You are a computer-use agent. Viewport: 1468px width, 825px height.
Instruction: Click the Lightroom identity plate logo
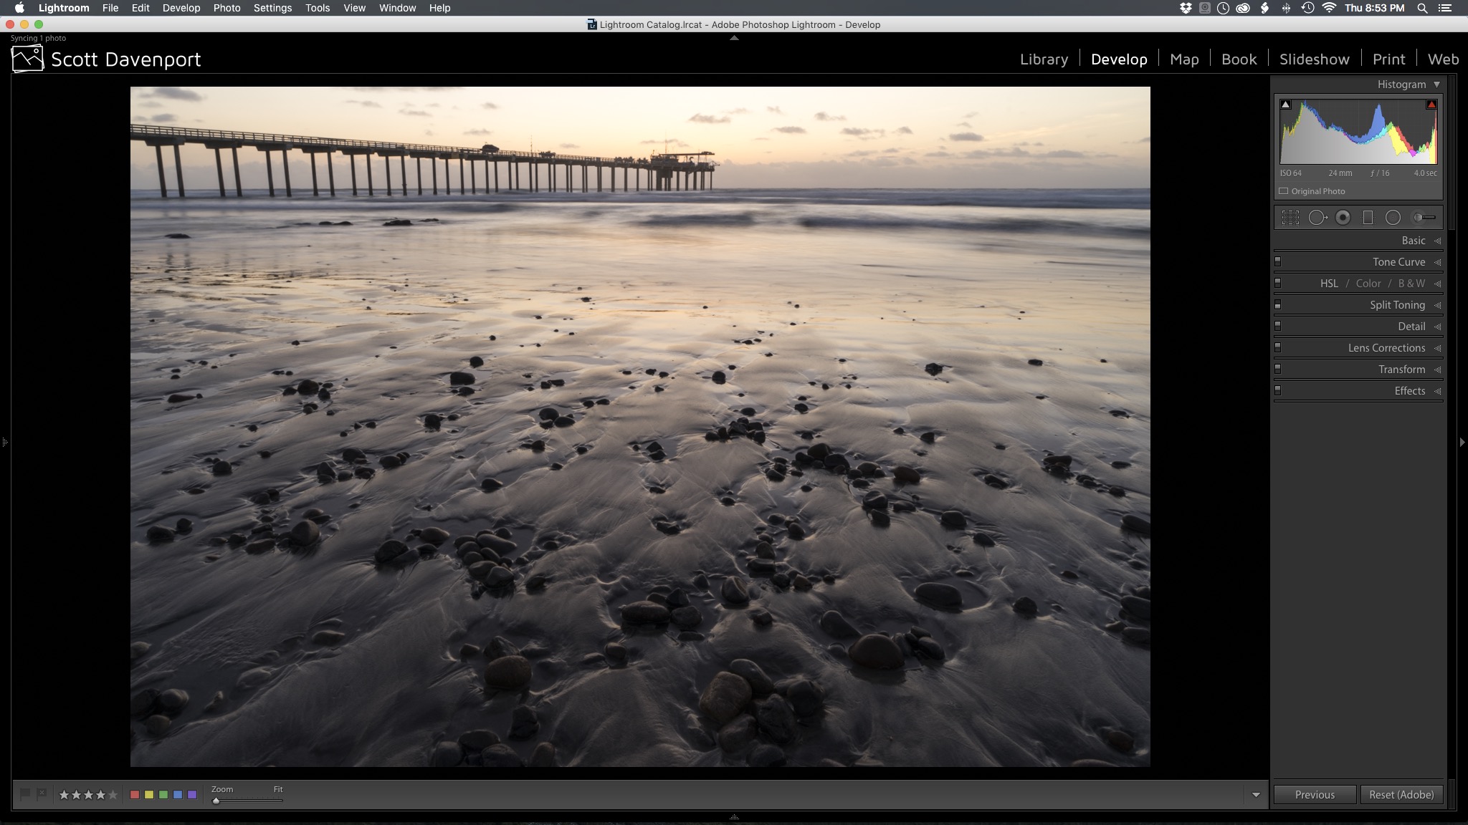click(x=28, y=59)
